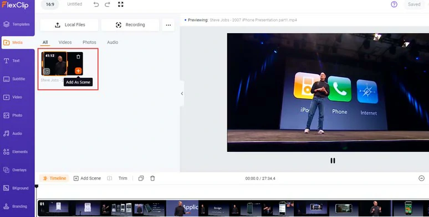Click the storyboard icon on the media thumbnail
The image size is (429, 217).
47,71
